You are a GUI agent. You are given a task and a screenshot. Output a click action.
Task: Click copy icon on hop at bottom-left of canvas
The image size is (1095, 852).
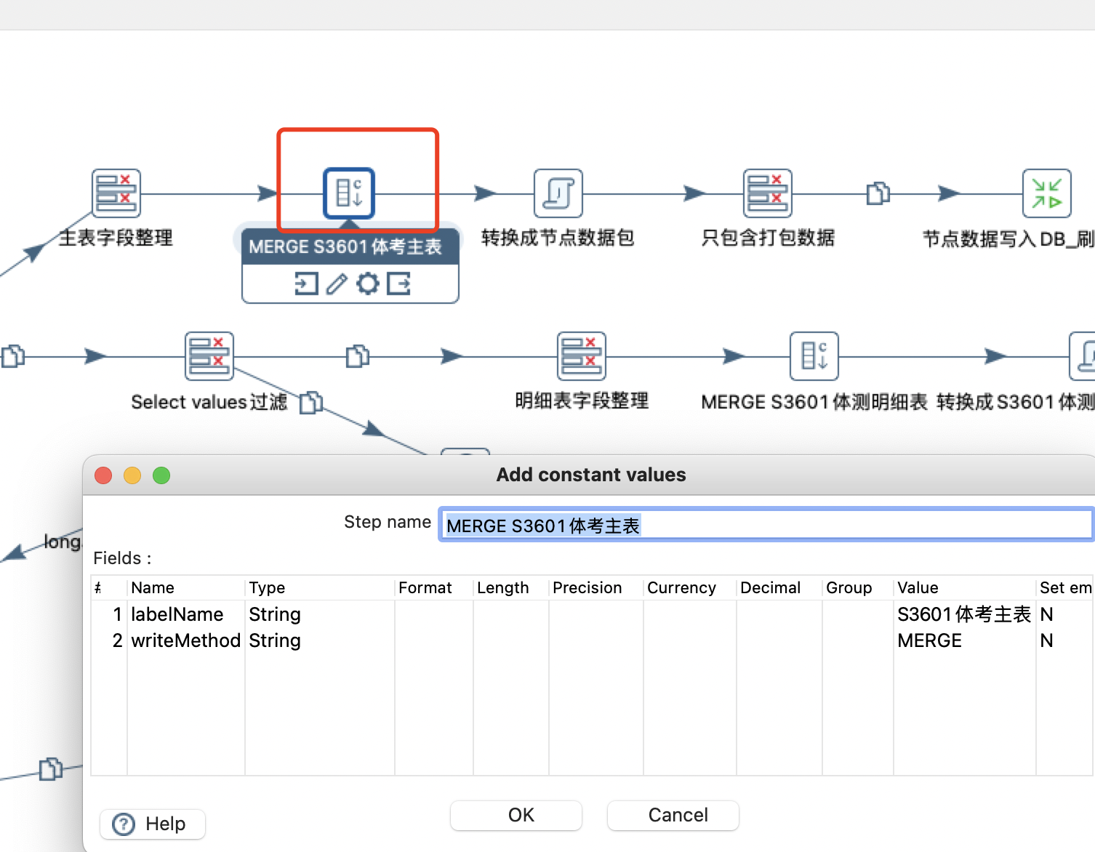click(50, 768)
